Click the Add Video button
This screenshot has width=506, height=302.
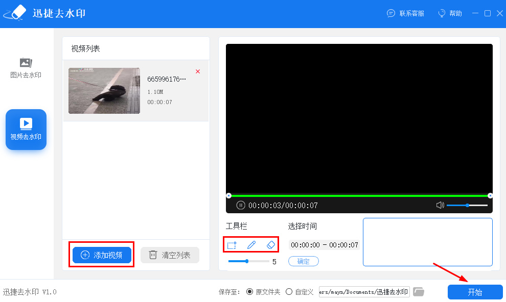(102, 255)
